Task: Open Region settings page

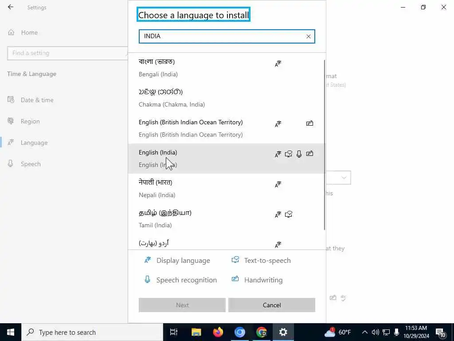Action: click(x=24, y=121)
